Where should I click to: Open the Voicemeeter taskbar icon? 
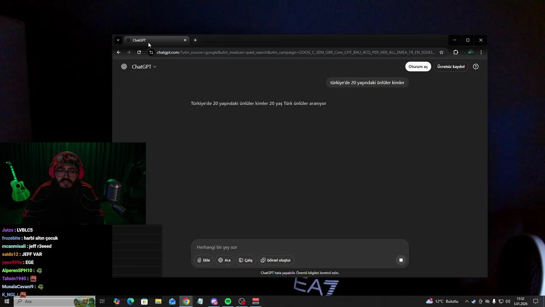pos(256,301)
